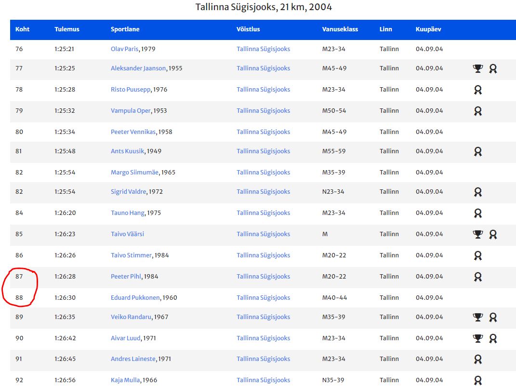Open Tallinna Sügisjooks link in Kaja Mulla row
The width and height of the screenshot is (516, 387).
click(263, 380)
